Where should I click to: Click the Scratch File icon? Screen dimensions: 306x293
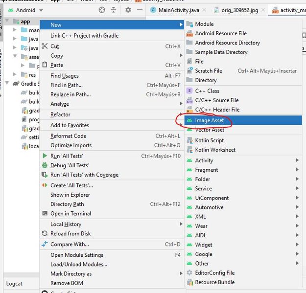[x=189, y=70]
